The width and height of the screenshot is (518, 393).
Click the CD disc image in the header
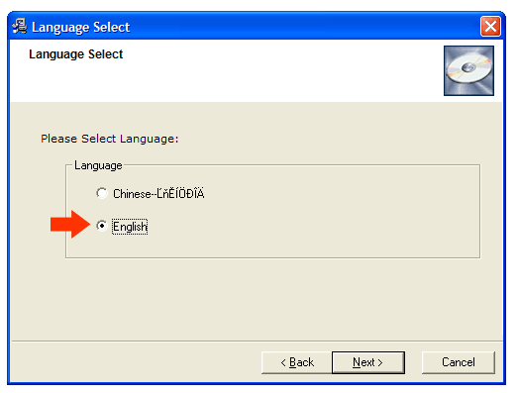click(x=468, y=70)
